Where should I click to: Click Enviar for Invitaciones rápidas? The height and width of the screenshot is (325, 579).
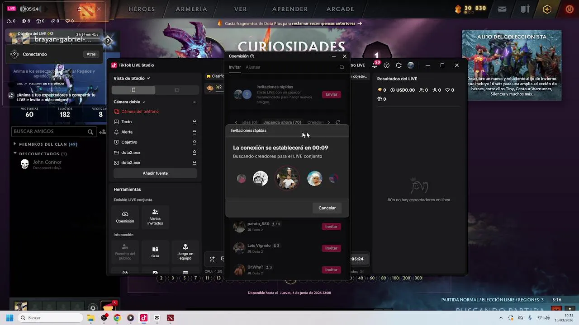pyautogui.click(x=332, y=94)
